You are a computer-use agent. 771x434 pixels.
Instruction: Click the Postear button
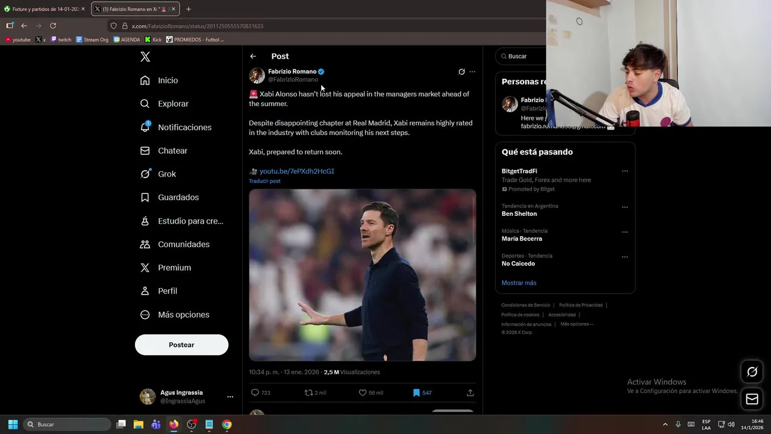(x=181, y=345)
